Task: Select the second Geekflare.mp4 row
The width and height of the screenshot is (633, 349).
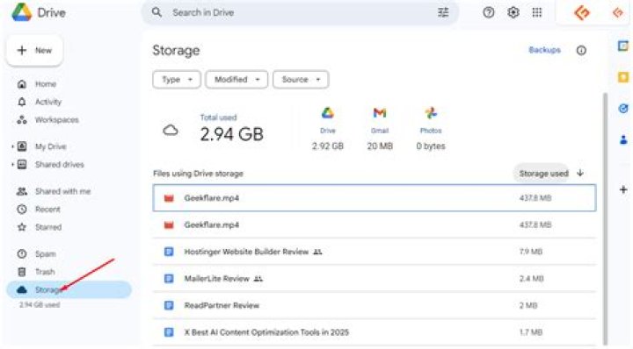Action: point(375,225)
